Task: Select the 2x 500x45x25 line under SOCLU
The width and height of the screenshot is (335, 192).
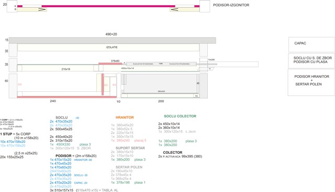Action: 61,129
